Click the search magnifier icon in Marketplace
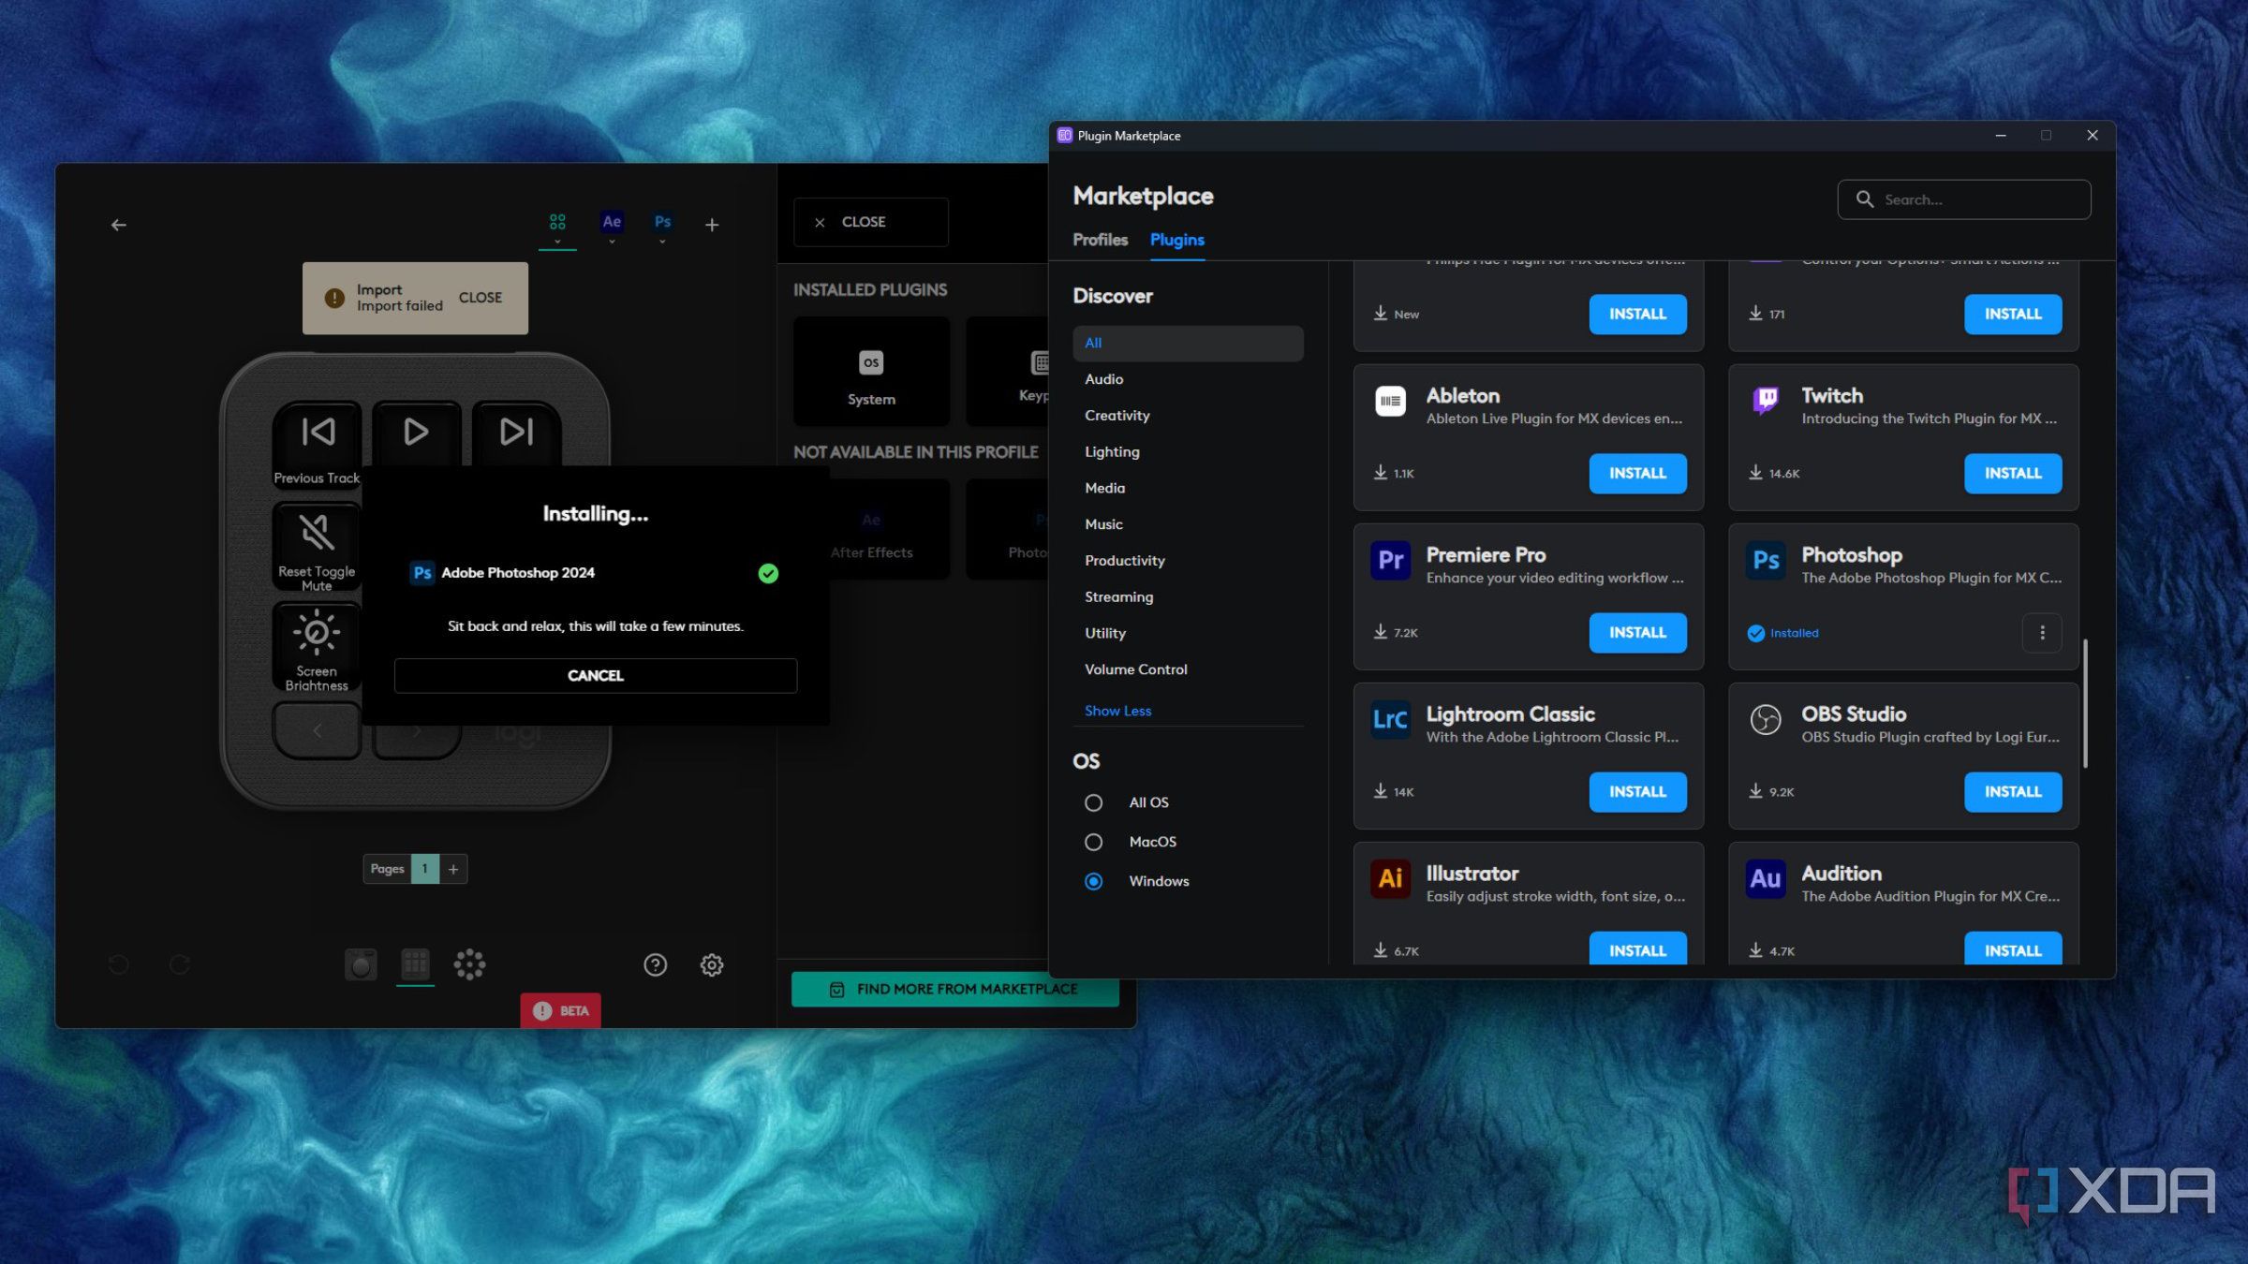This screenshot has width=2248, height=1264. point(1865,199)
